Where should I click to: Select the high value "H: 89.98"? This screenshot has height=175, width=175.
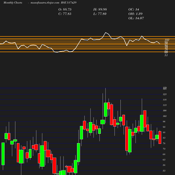click(100, 9)
